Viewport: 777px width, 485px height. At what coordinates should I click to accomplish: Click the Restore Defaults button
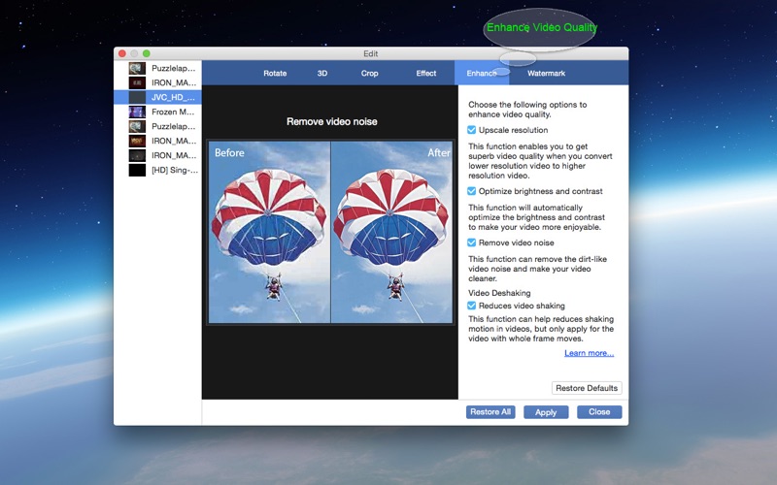(587, 388)
